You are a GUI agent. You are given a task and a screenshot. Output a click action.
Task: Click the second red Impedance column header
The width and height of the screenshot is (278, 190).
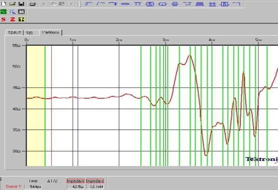(95, 181)
